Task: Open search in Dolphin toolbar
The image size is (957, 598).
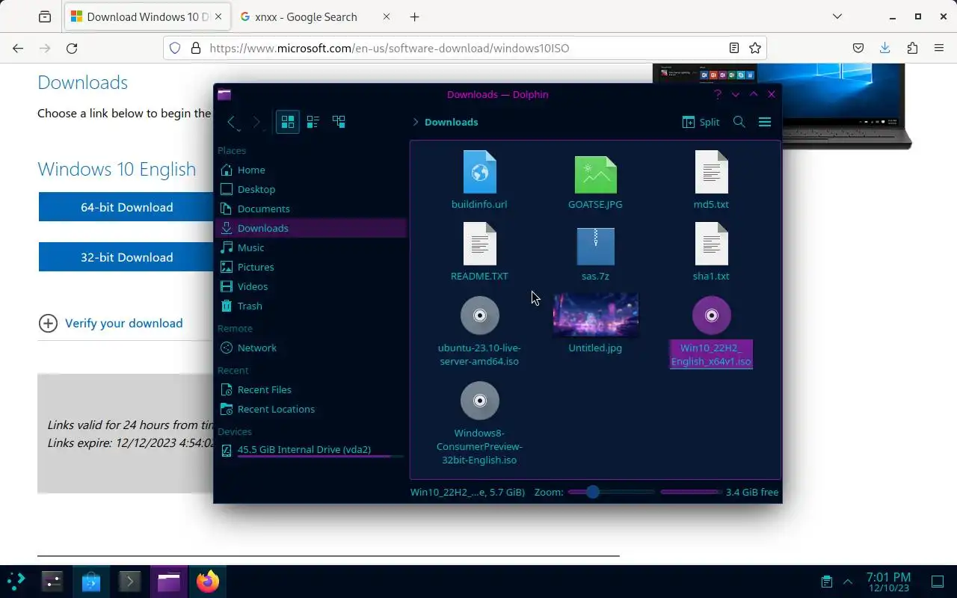Action: [739, 122]
